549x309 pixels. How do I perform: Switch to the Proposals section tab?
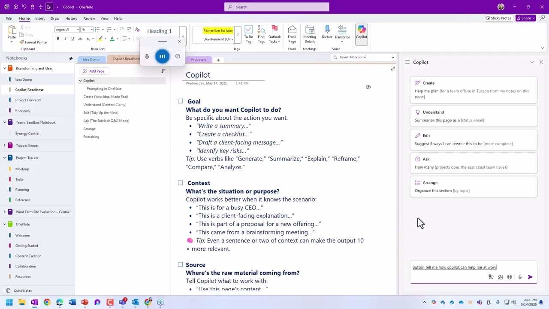tap(199, 59)
